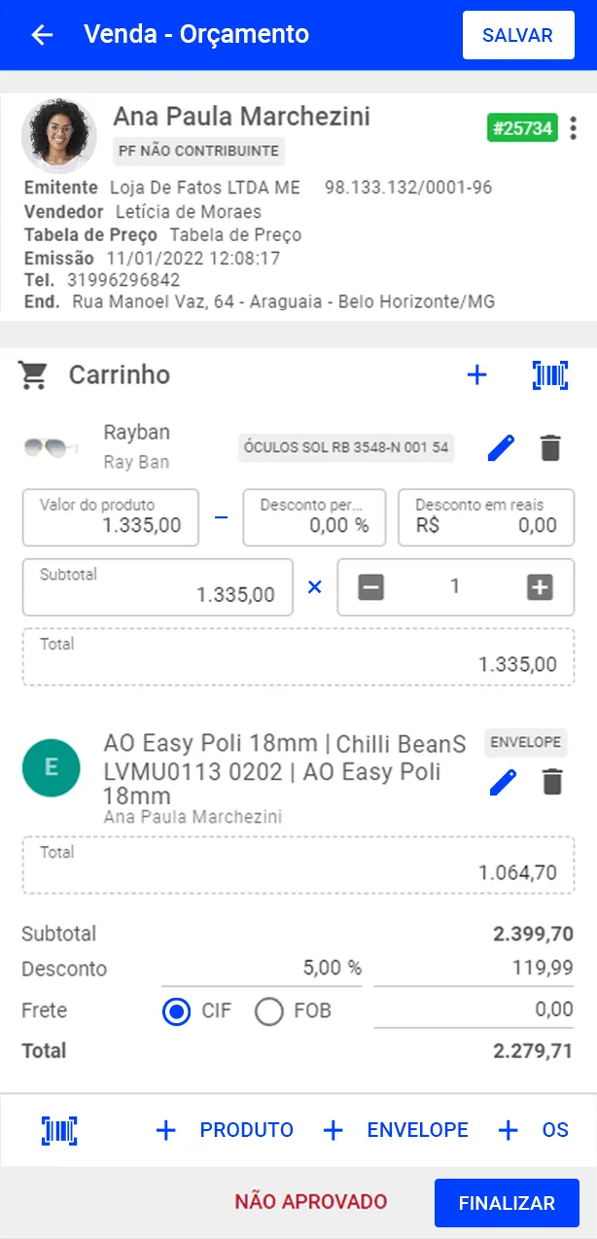Click the SALVAR button

coord(517,36)
